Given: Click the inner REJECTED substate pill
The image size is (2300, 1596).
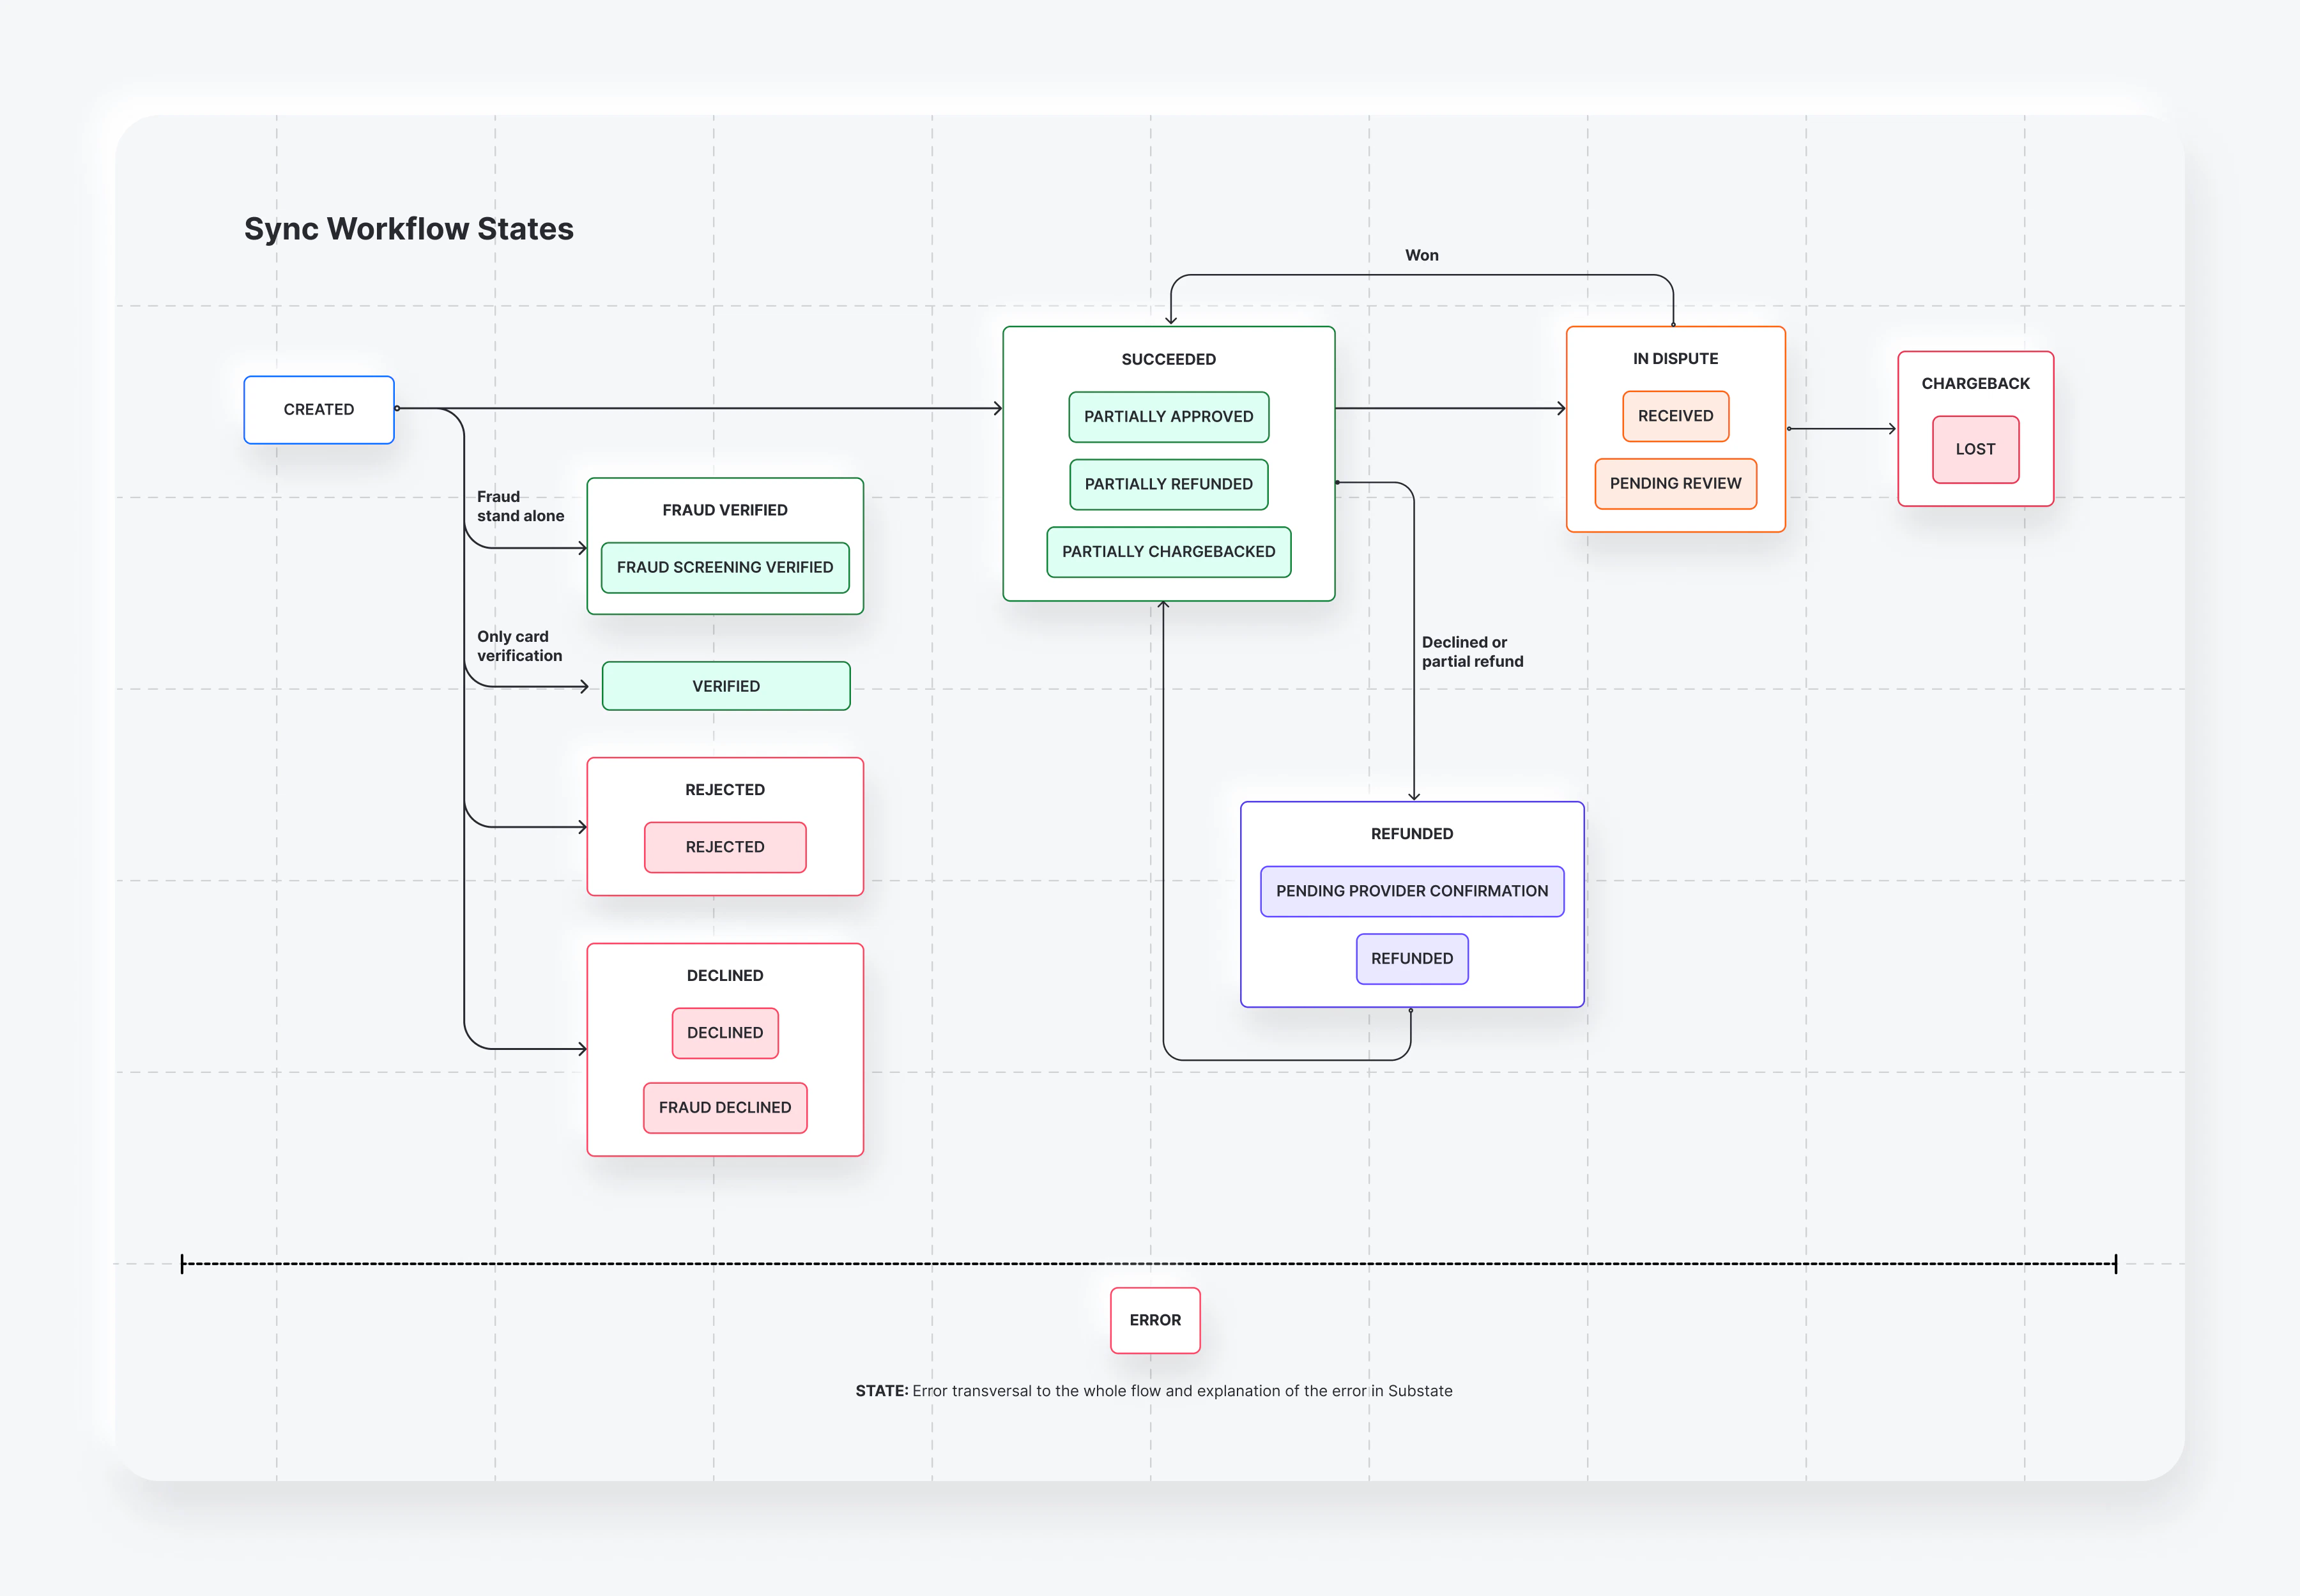Looking at the screenshot, I should point(724,847).
